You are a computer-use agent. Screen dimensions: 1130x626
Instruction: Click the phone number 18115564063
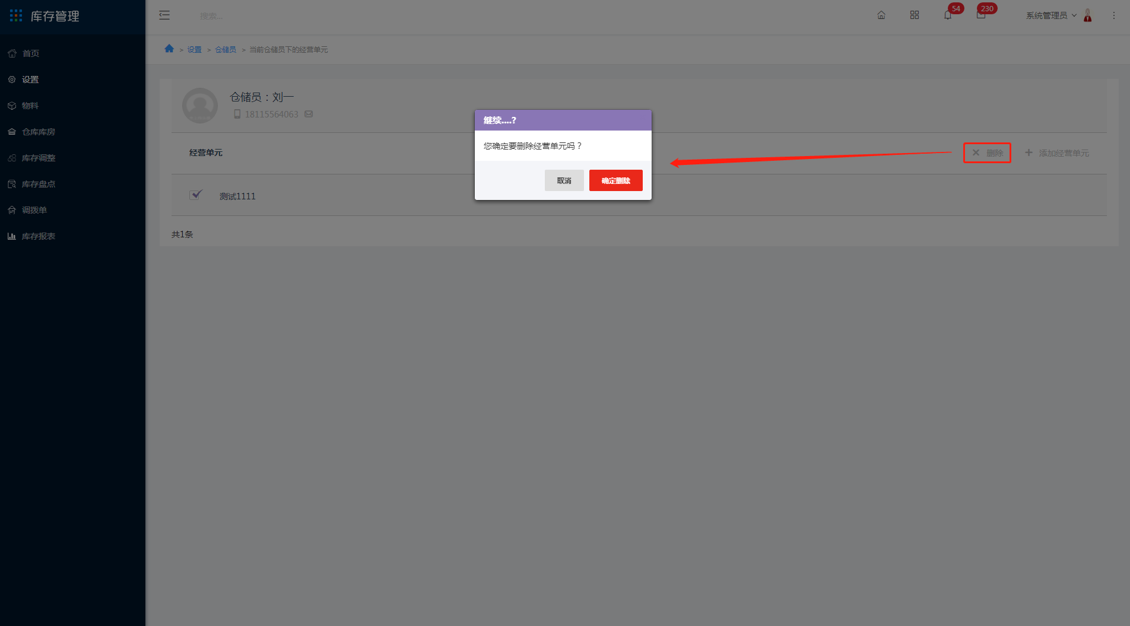tap(272, 114)
